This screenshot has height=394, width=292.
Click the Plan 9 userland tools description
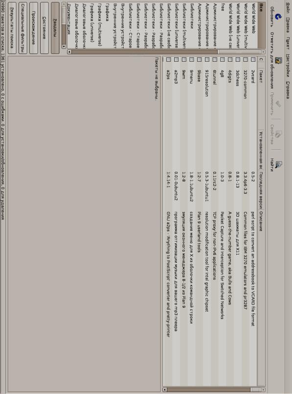coord(199,232)
